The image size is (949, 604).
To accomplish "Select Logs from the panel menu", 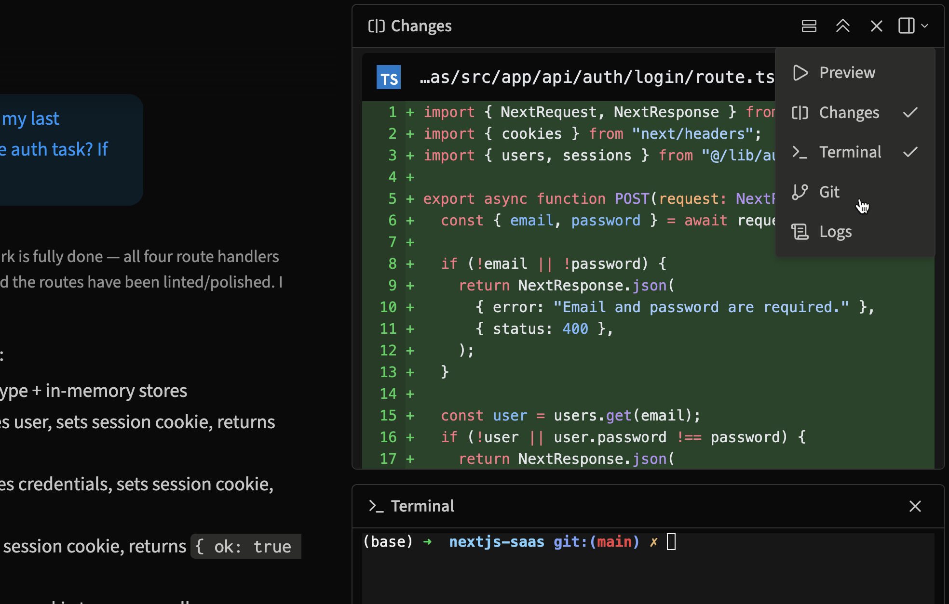I will [x=855, y=232].
